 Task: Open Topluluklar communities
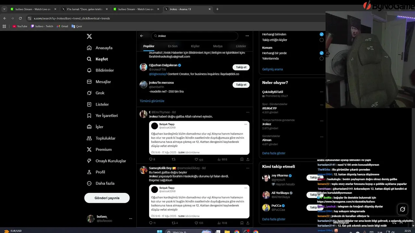tap(101, 138)
